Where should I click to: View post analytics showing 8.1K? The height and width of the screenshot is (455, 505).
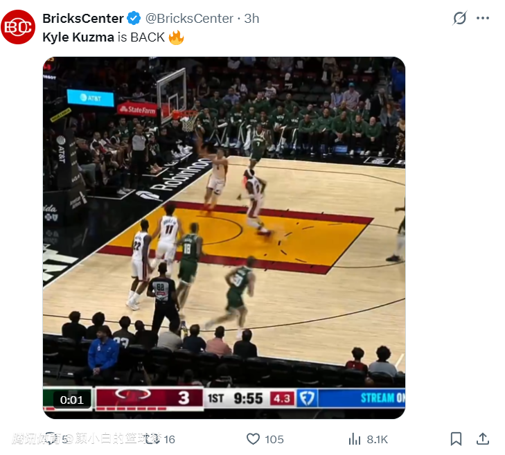click(x=355, y=439)
